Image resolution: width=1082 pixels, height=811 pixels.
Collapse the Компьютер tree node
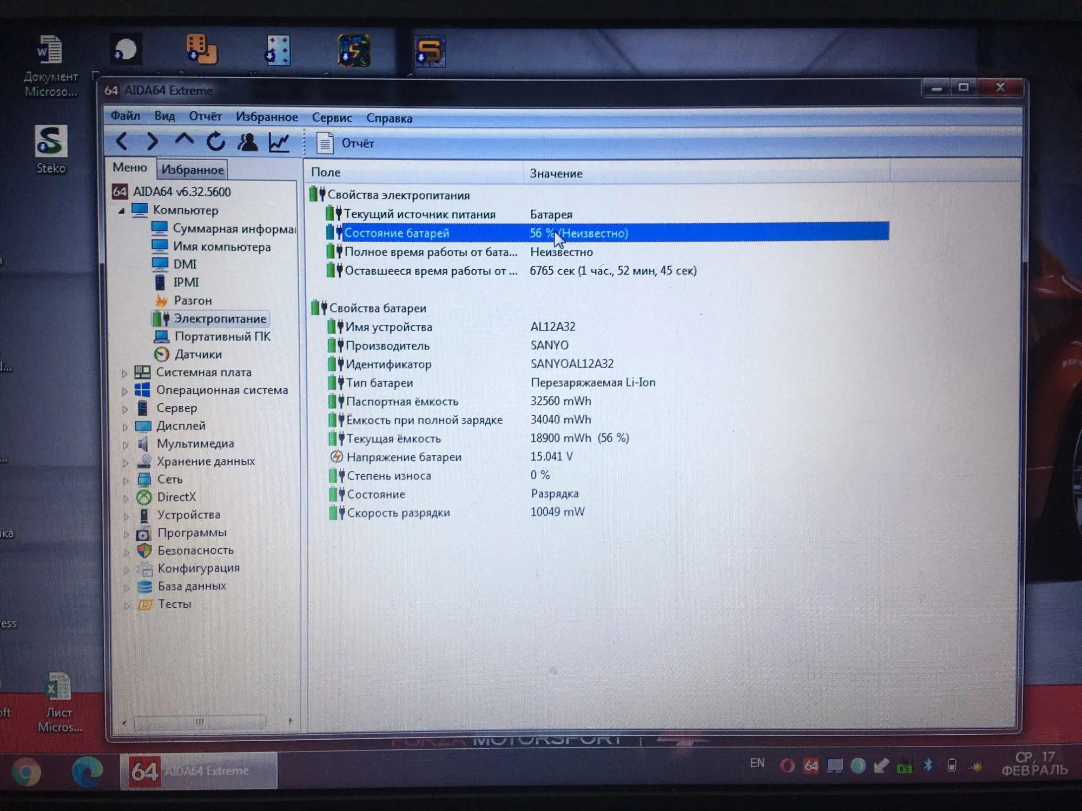pos(122,210)
